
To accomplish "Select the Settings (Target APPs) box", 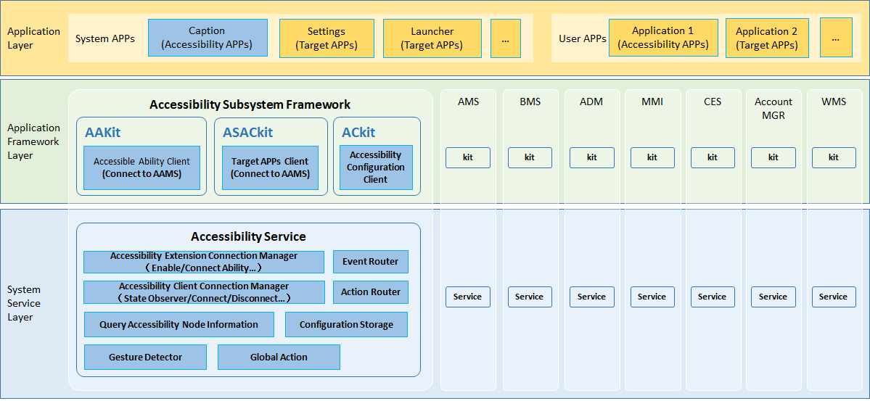I will coord(327,38).
